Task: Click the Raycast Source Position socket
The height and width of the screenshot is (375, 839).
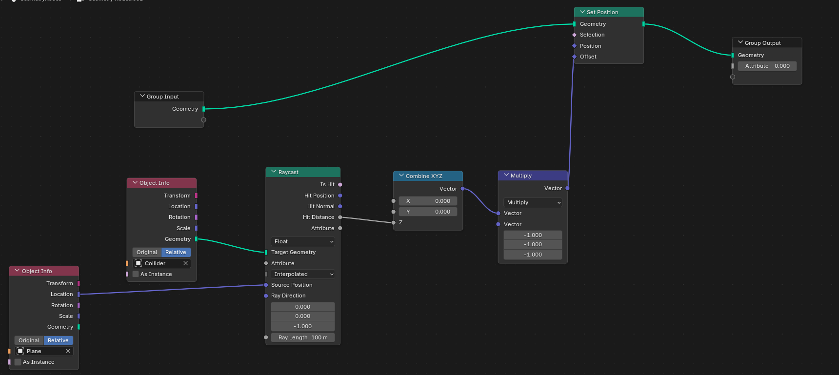Action: pyautogui.click(x=266, y=285)
